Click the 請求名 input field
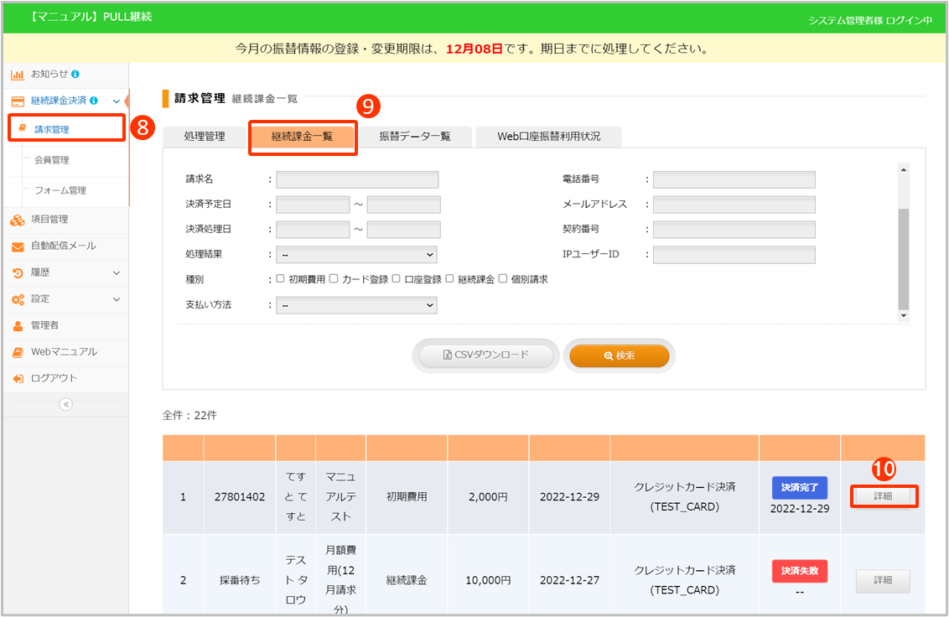 pos(357,179)
